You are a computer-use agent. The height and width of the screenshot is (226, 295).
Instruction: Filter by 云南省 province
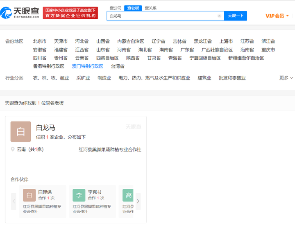pos(82,58)
